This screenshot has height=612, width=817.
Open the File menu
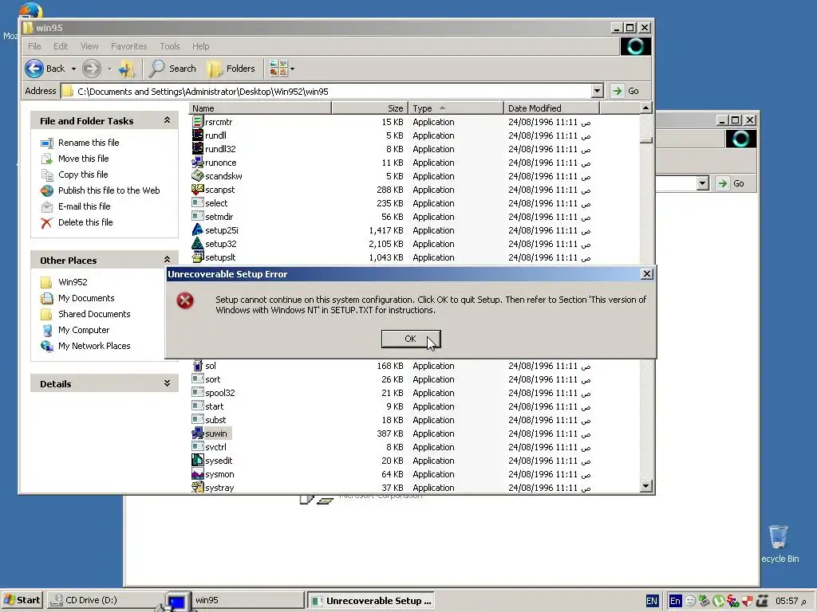(34, 46)
